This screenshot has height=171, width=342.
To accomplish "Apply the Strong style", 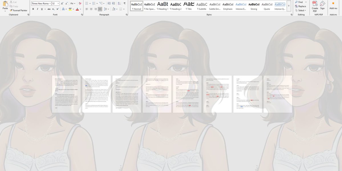I will pos(254,6).
